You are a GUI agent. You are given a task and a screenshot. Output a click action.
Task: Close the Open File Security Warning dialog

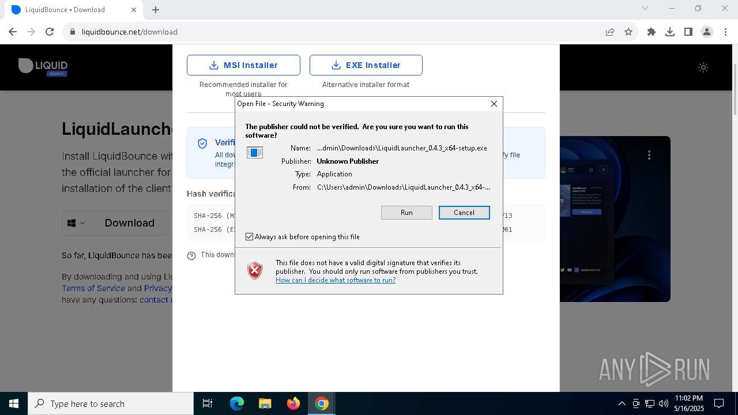pyautogui.click(x=494, y=104)
